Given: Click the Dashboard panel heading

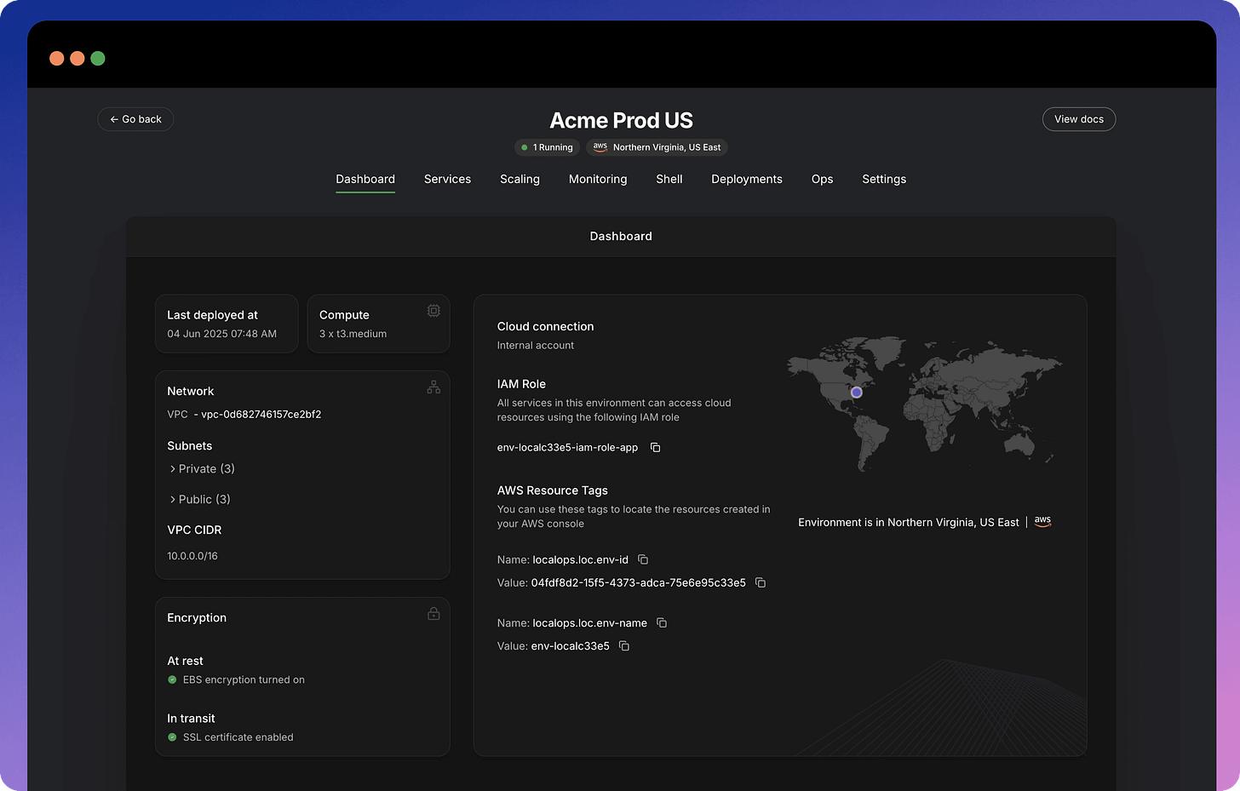Looking at the screenshot, I should point(621,237).
